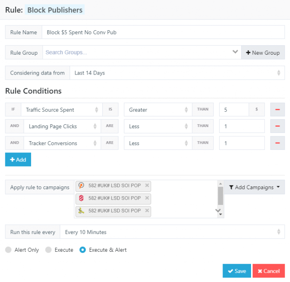Image resolution: width=290 pixels, height=282 pixels.
Task: Click the Rule Name text field
Action: click(163, 32)
